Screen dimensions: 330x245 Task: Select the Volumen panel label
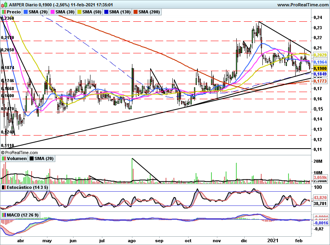(17, 158)
